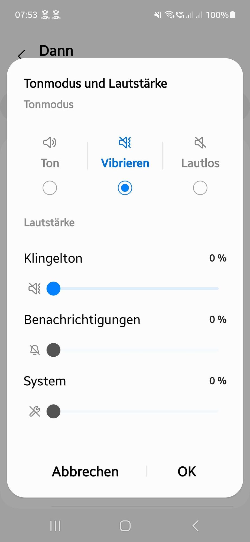Tap the crossed-out bell notification icon
250x542 pixels.
(35, 350)
